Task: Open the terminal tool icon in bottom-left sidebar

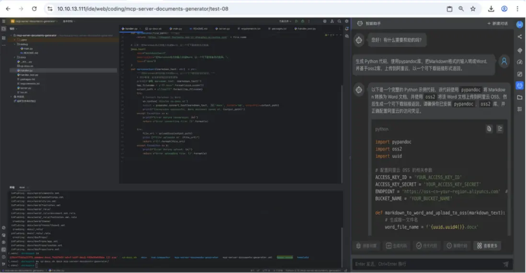Action: coord(4,250)
